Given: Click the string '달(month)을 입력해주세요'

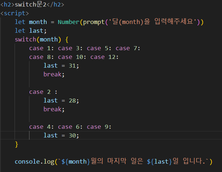Looking at the screenshot, I should [152, 22].
